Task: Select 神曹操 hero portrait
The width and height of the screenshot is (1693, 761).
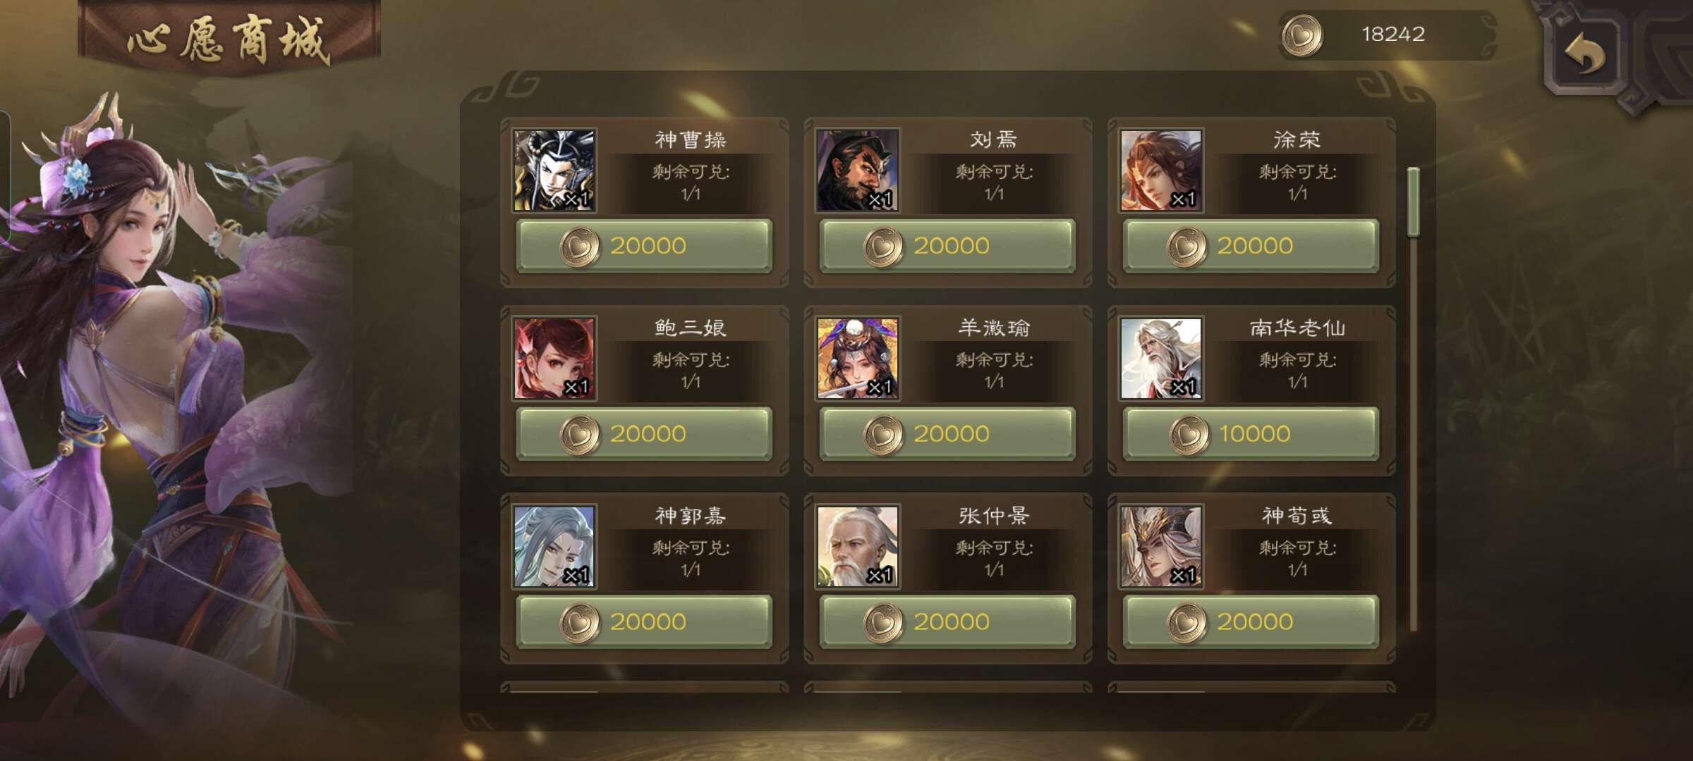Action: (554, 171)
